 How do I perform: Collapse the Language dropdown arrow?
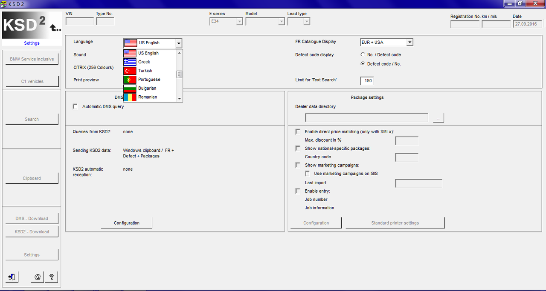point(178,43)
